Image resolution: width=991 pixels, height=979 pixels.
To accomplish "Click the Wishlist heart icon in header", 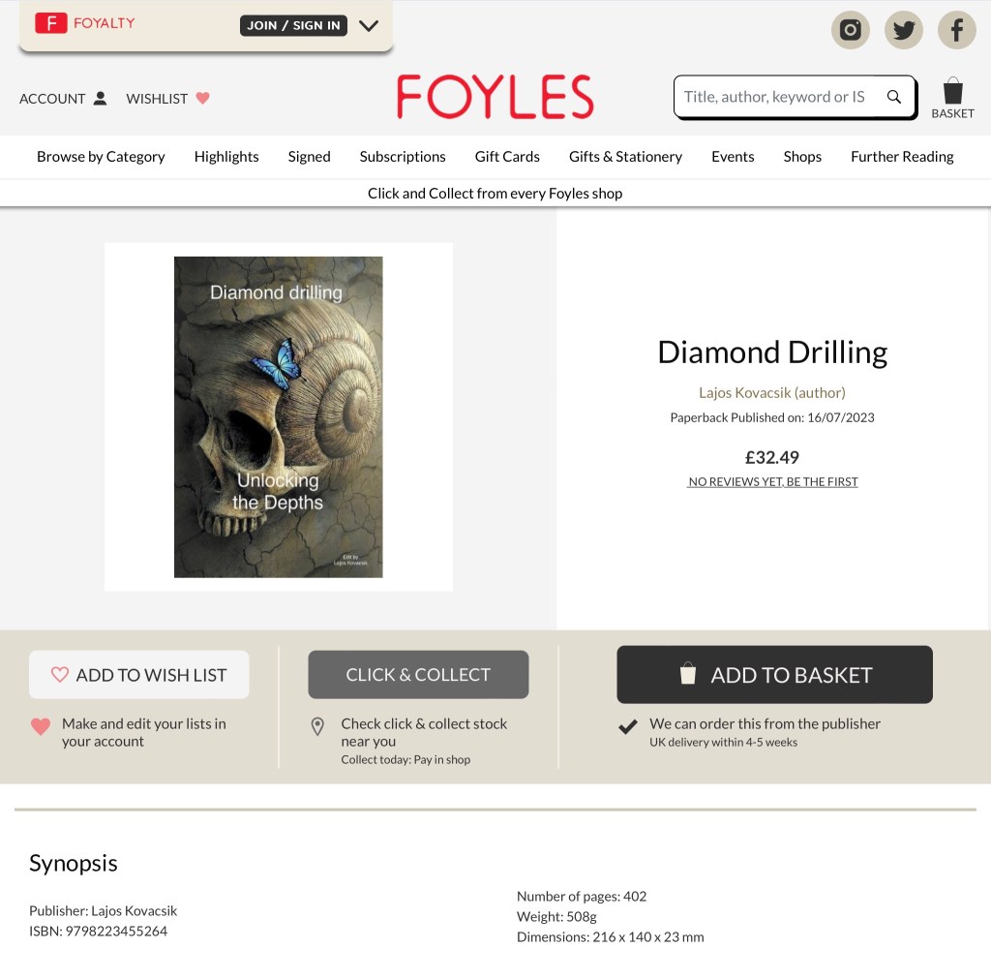I will [x=202, y=98].
